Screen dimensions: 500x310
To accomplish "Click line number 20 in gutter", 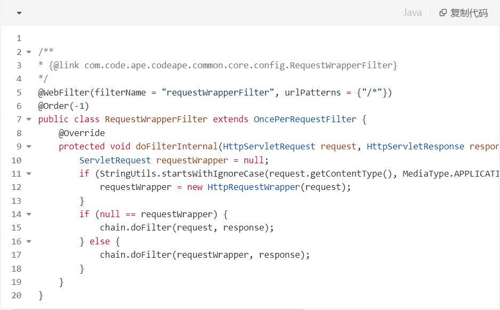I will pos(17,296).
